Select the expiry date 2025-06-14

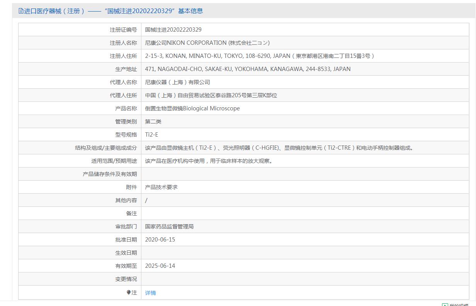[160, 266]
